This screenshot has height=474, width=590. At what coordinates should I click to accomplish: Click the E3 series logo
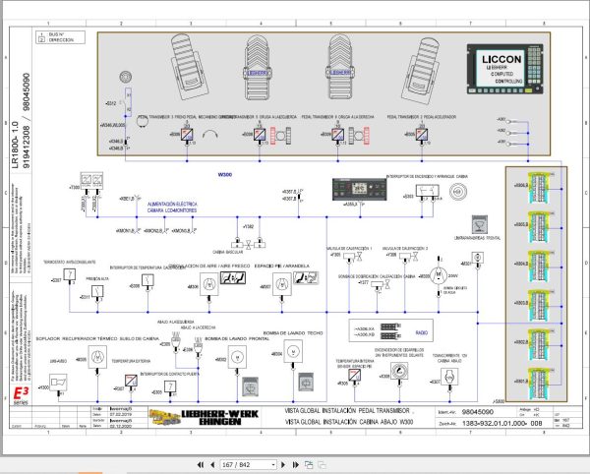[21, 395]
